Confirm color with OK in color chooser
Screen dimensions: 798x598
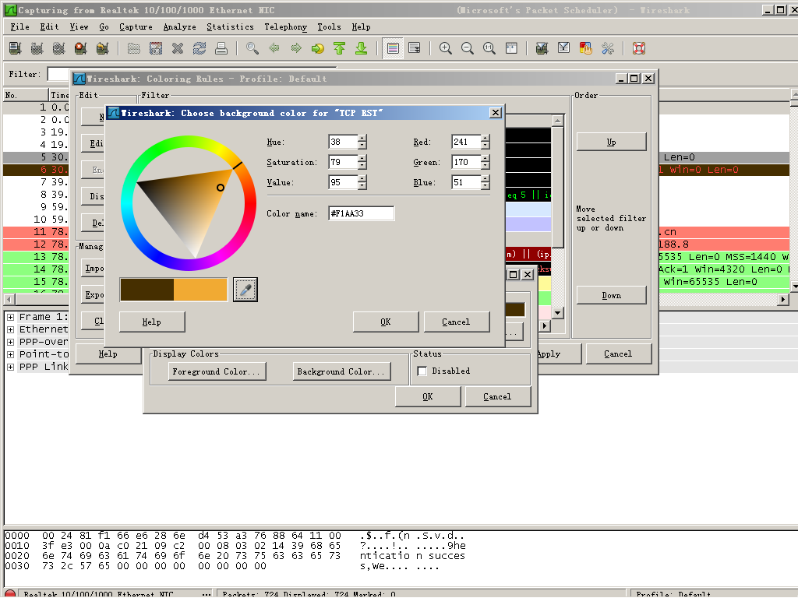coord(386,322)
